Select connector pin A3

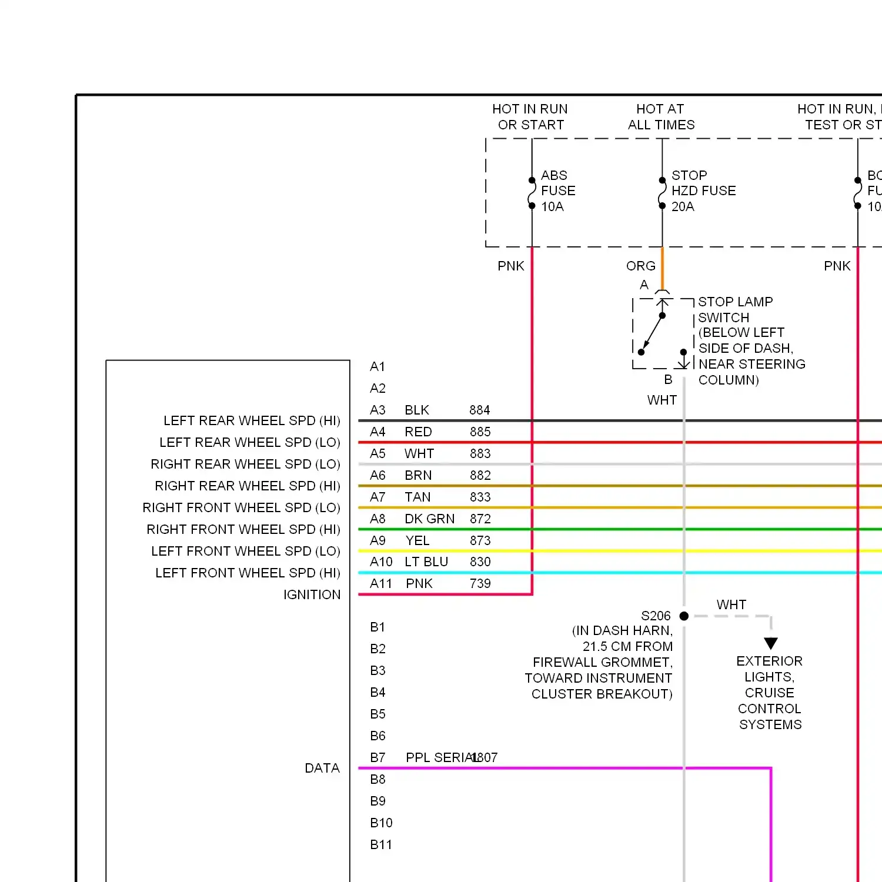click(377, 410)
